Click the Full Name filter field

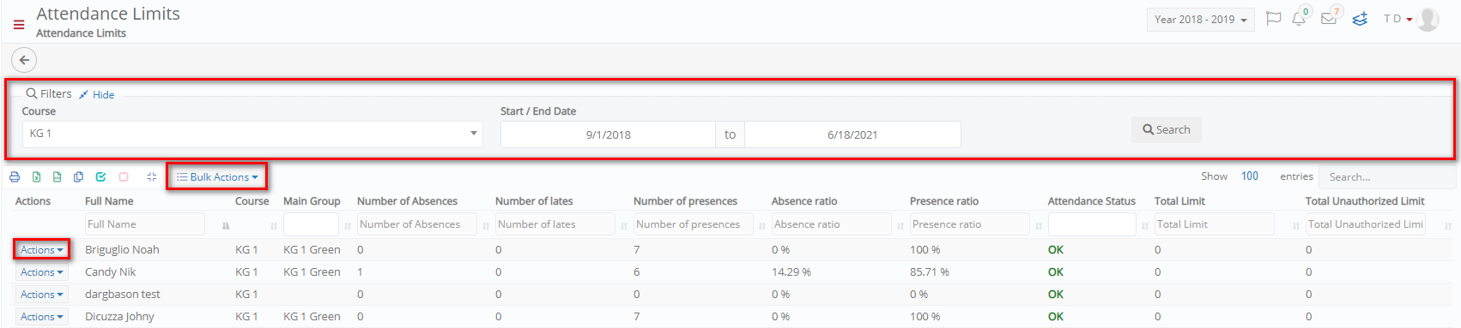pyautogui.click(x=145, y=224)
